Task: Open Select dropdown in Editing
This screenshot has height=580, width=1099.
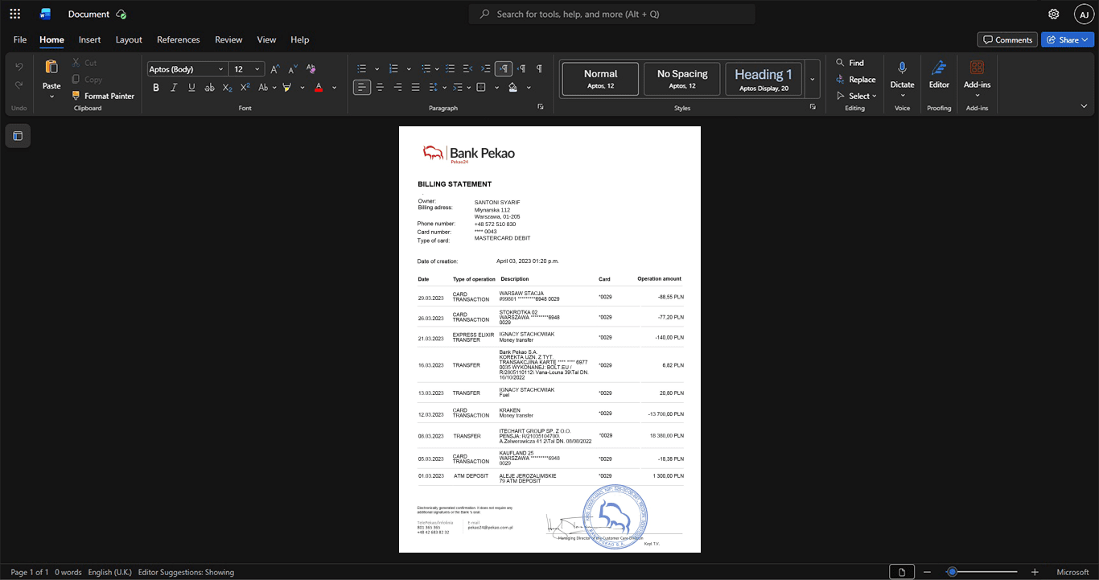Action: [857, 96]
